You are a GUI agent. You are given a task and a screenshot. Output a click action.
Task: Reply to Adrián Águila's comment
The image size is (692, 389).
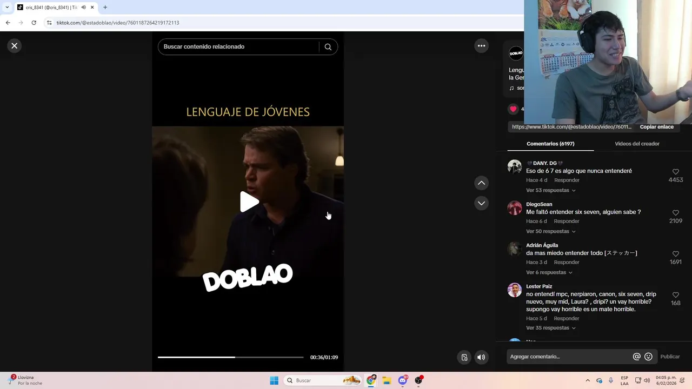[x=567, y=262]
